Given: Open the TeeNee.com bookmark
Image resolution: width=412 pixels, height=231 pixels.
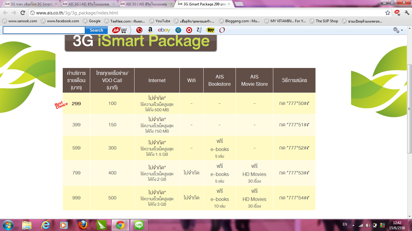Looking at the screenshot, I should click(125, 21).
